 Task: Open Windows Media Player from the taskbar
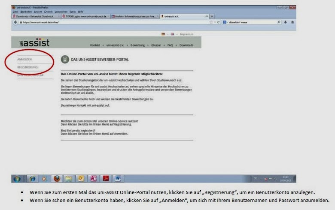pos(44,179)
